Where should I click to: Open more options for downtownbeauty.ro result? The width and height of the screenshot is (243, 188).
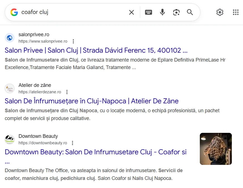[x=72, y=143]
